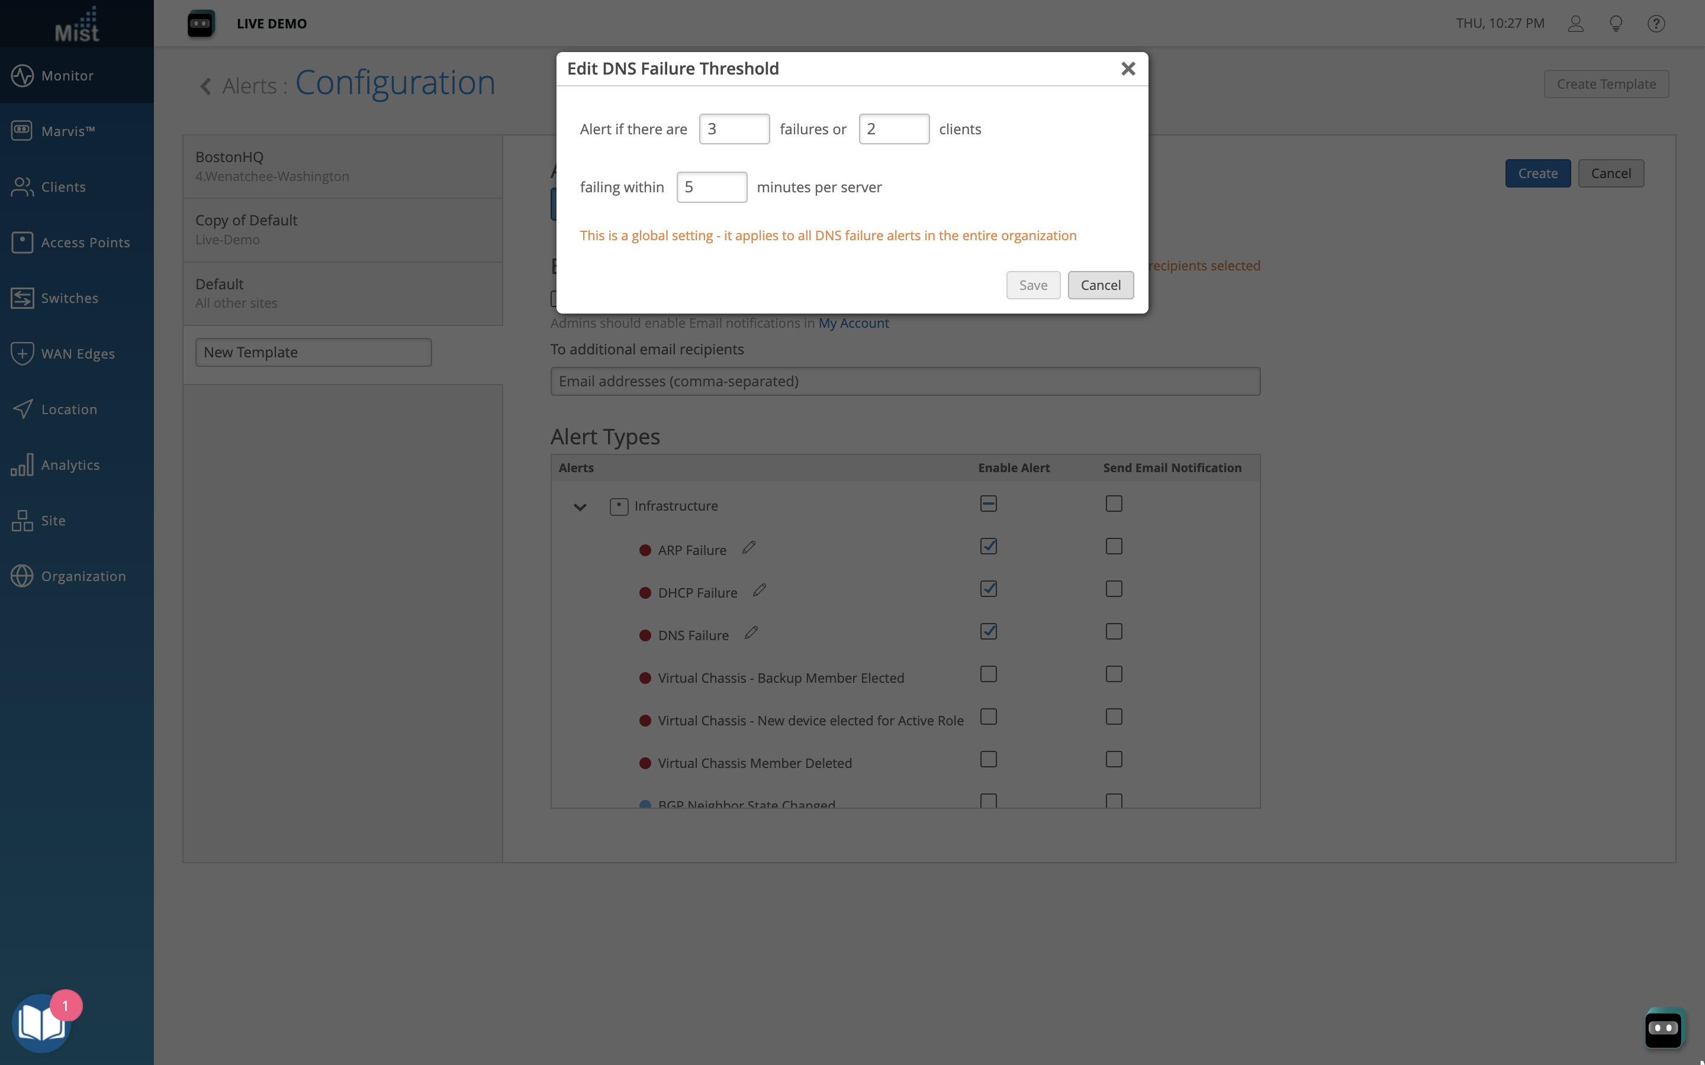Open WAN Edges in sidebar

click(77, 354)
